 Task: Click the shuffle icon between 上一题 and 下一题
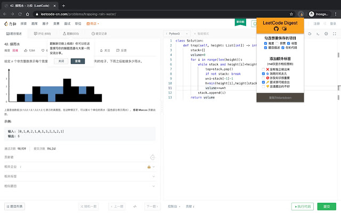point(135,207)
